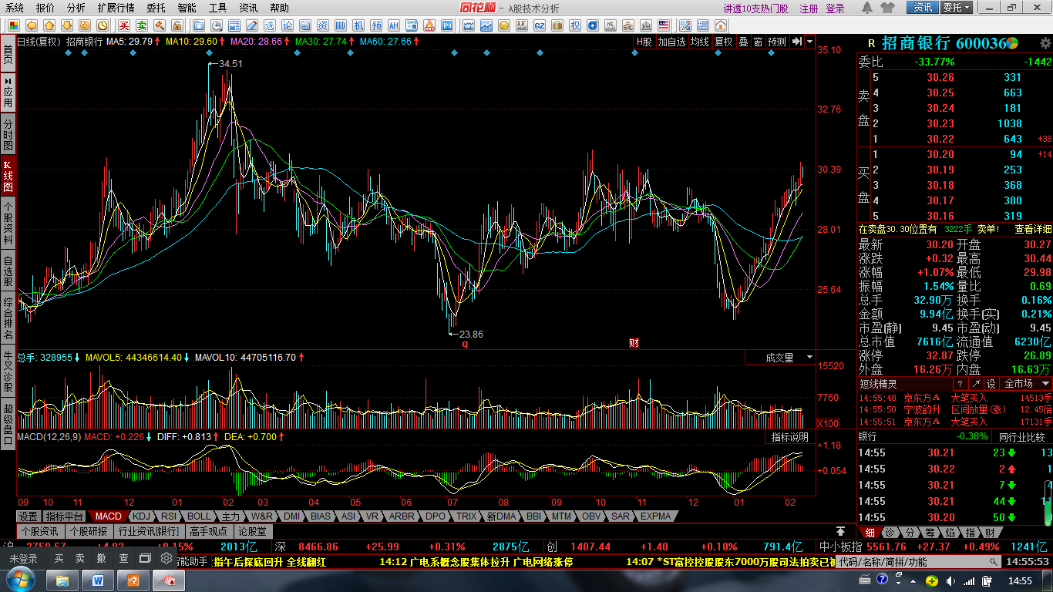This screenshot has height=592, width=1053.
Task: Open the 智能 menu
Action: (x=187, y=8)
